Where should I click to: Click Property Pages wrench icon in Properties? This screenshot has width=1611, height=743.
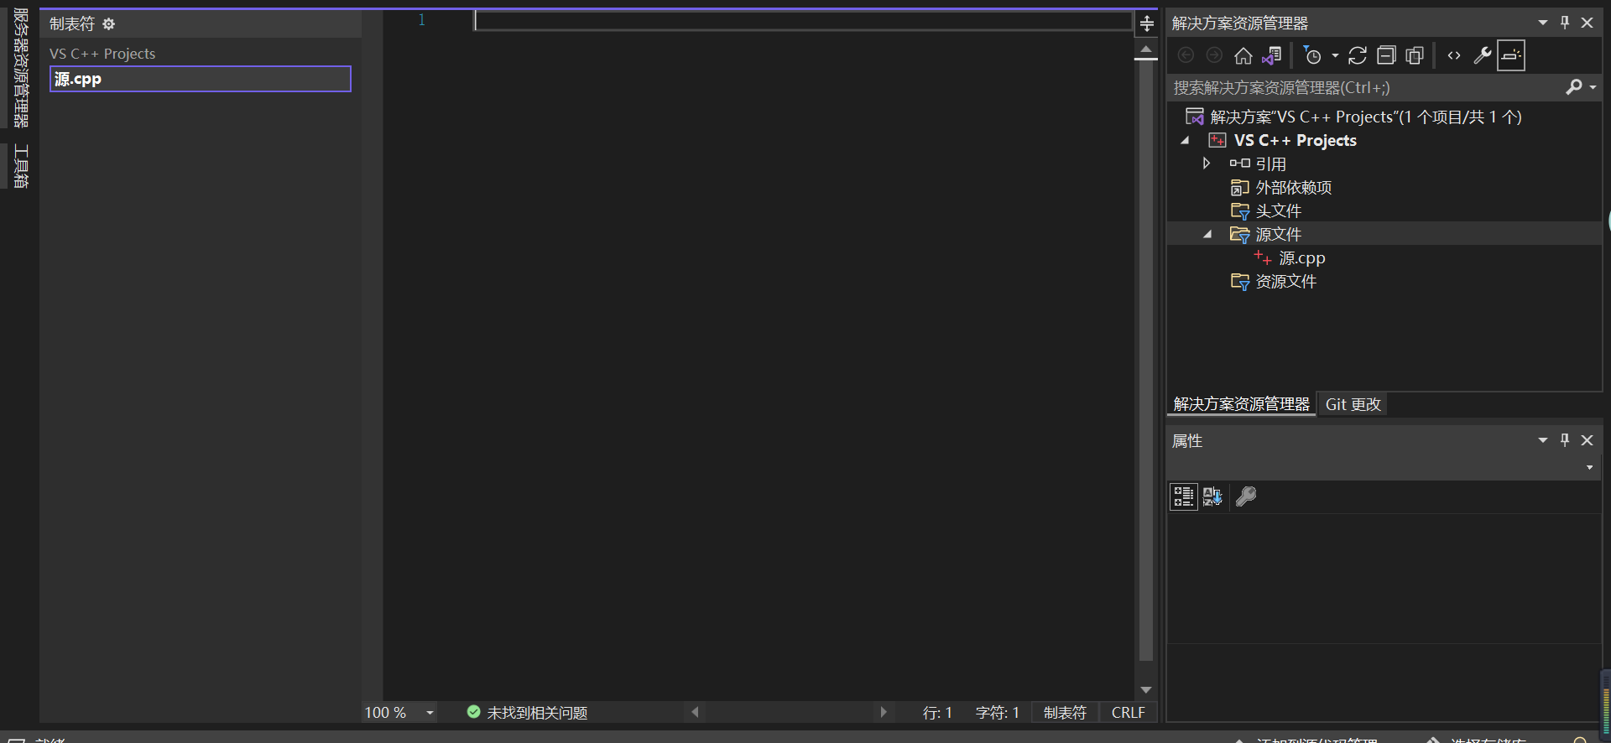pyautogui.click(x=1246, y=496)
